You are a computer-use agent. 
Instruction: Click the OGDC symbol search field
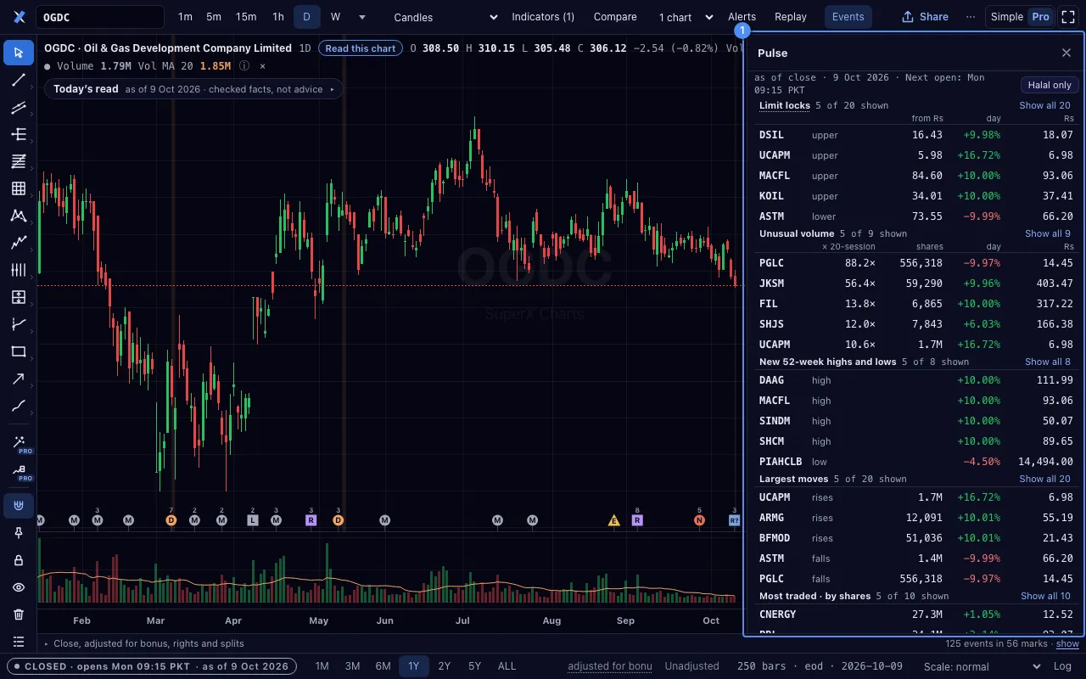click(x=100, y=17)
